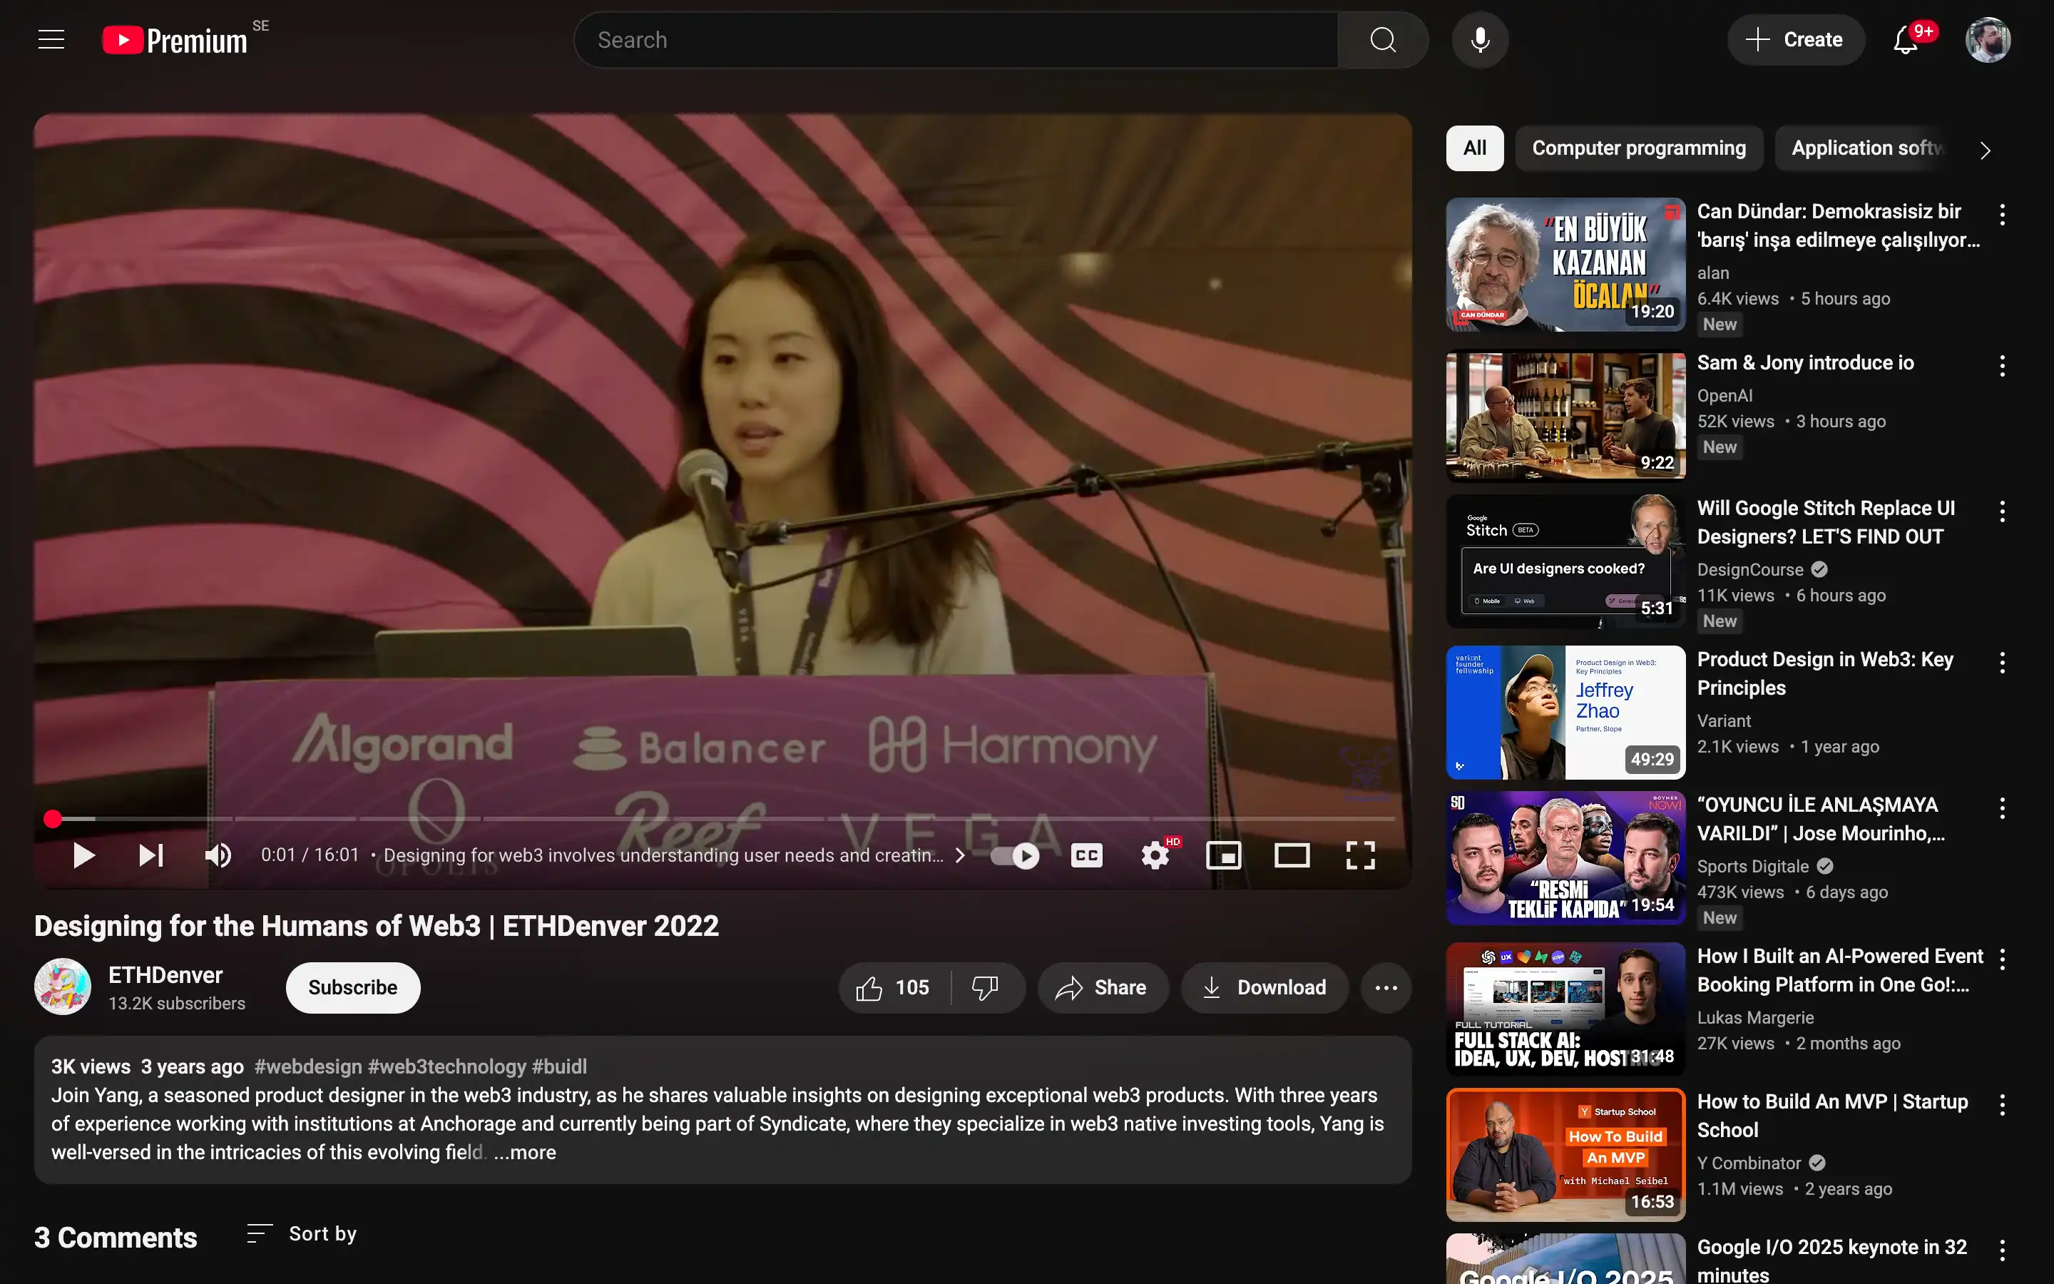This screenshot has height=1284, width=2054.
Task: Expand description with ...more
Action: click(524, 1152)
